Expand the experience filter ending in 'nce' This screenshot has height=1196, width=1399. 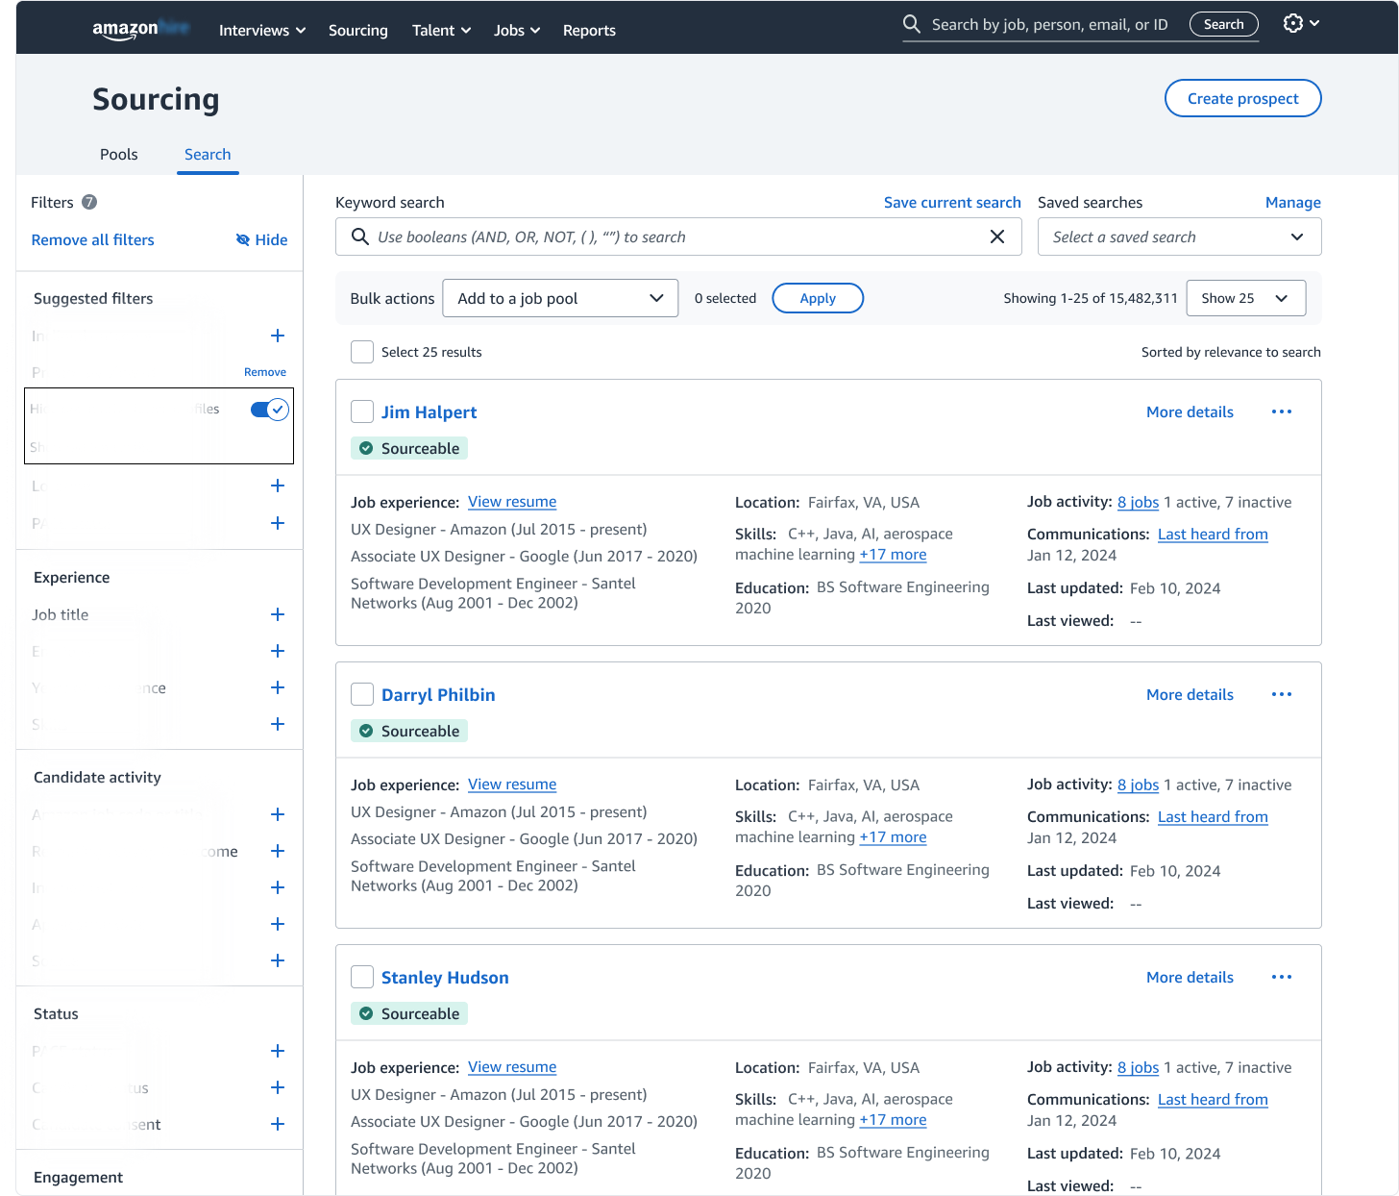point(278,687)
